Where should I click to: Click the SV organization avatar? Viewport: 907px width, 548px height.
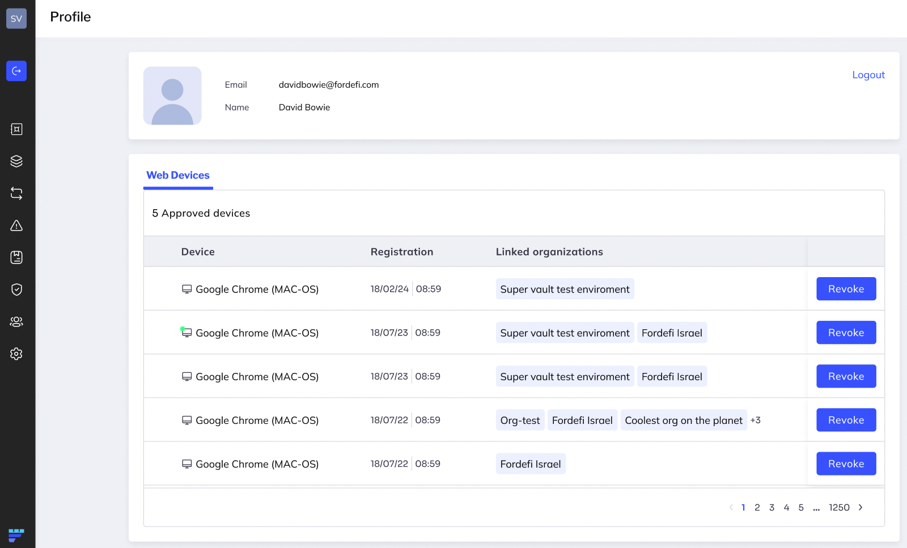point(16,18)
